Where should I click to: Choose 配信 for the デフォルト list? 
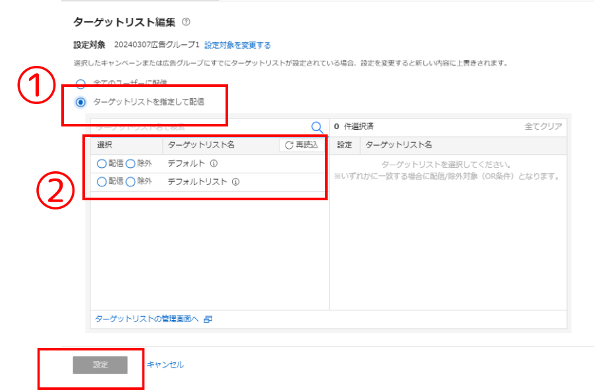(102, 163)
